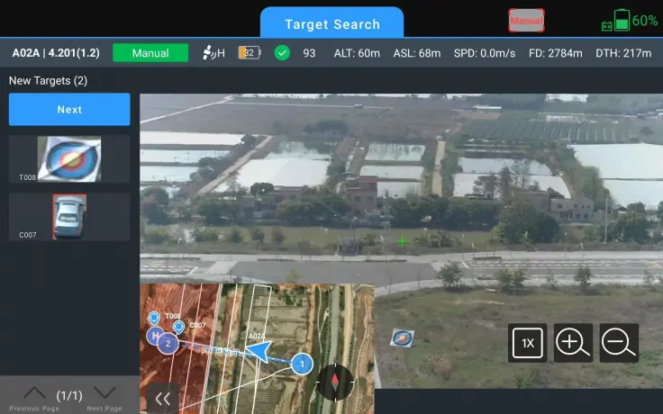Toggle the red Manual mode badge
Viewport: 663px width, 414px height.
click(x=525, y=21)
